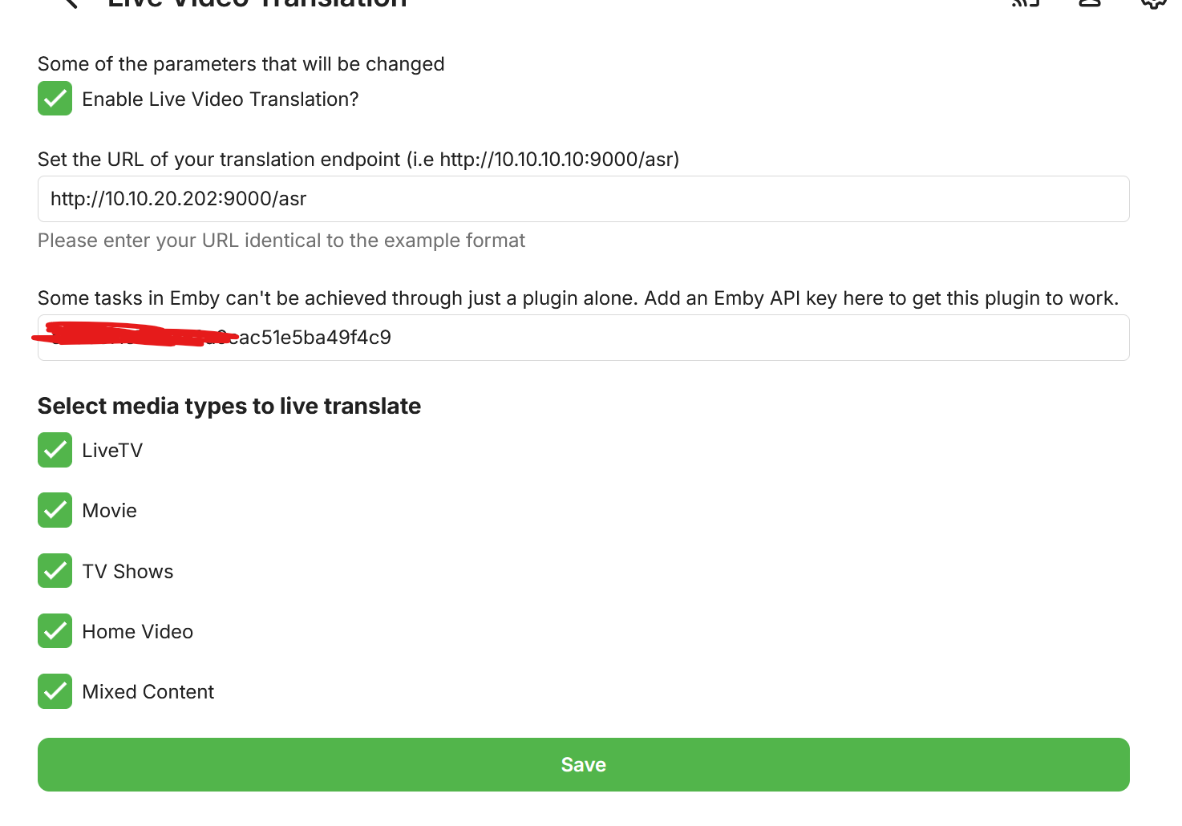Screen dimensions: 1182x826
Task: Click the URL format hint text
Action: click(281, 241)
